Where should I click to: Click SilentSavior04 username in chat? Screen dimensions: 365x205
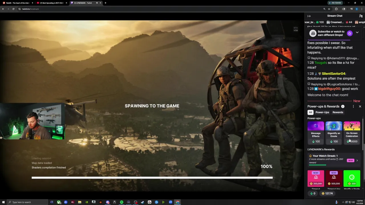(333, 73)
